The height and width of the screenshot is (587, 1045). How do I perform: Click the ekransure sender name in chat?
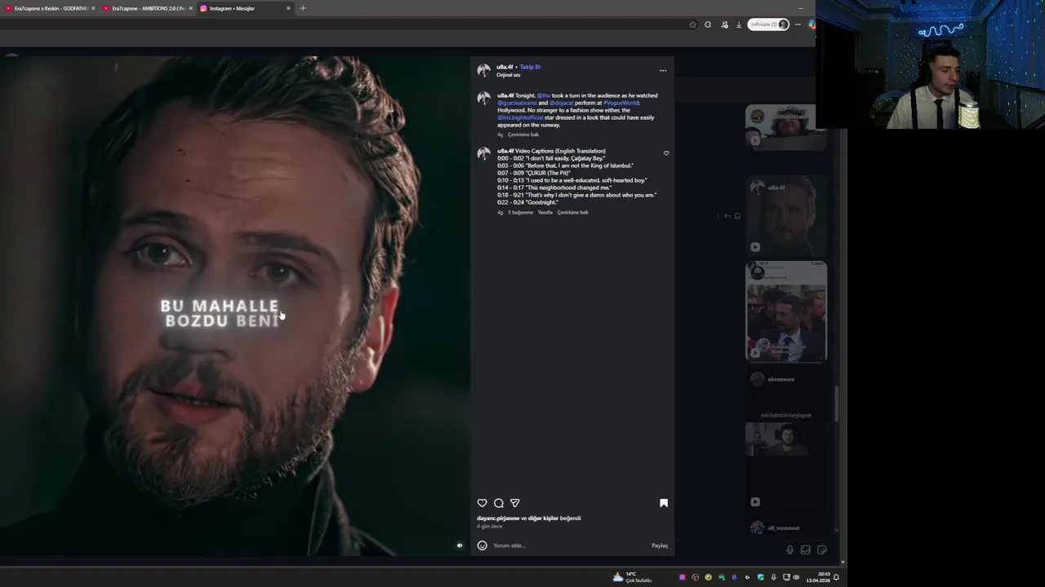780,379
